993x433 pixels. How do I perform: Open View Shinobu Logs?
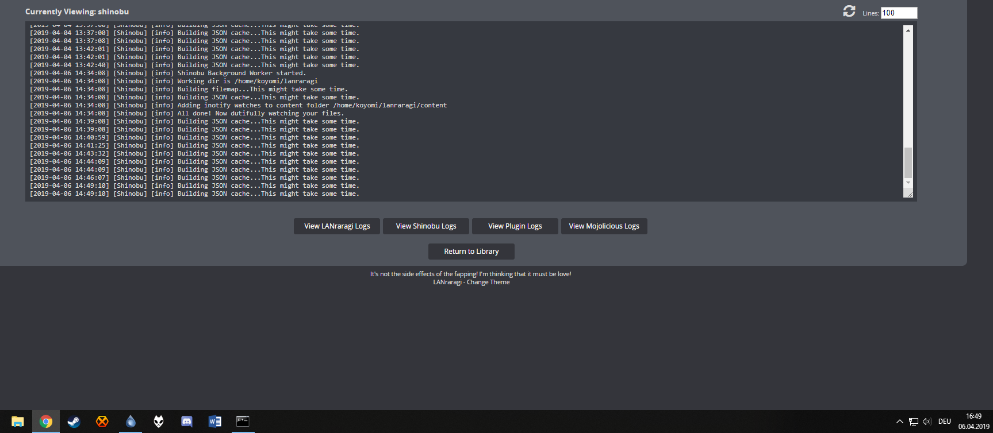point(426,226)
